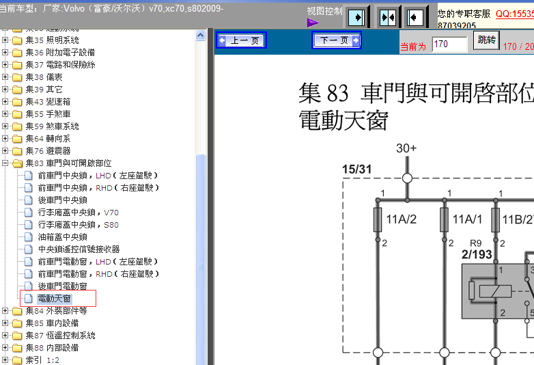Open 後車門電動窗 page
The image size is (534, 365).
62,286
